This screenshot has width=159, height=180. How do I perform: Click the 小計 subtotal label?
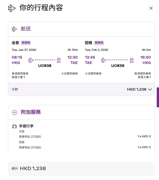click(x=15, y=89)
